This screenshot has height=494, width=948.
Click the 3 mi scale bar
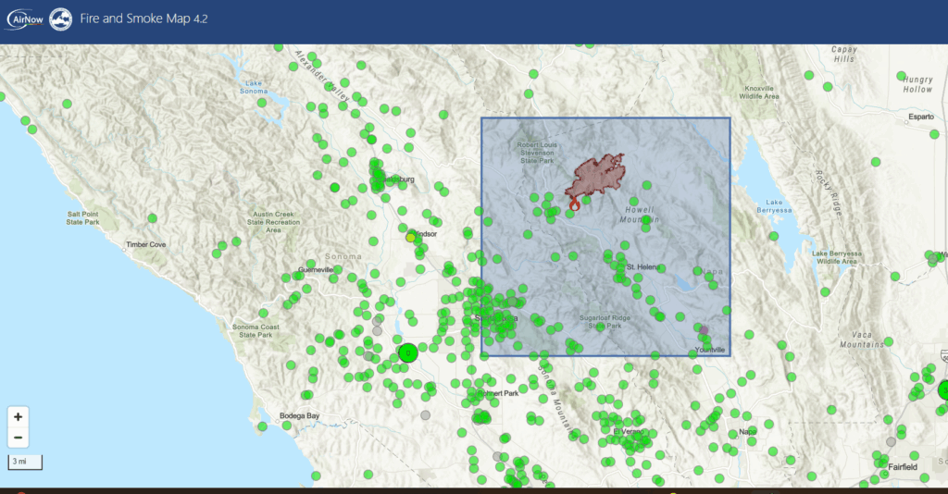coord(24,461)
